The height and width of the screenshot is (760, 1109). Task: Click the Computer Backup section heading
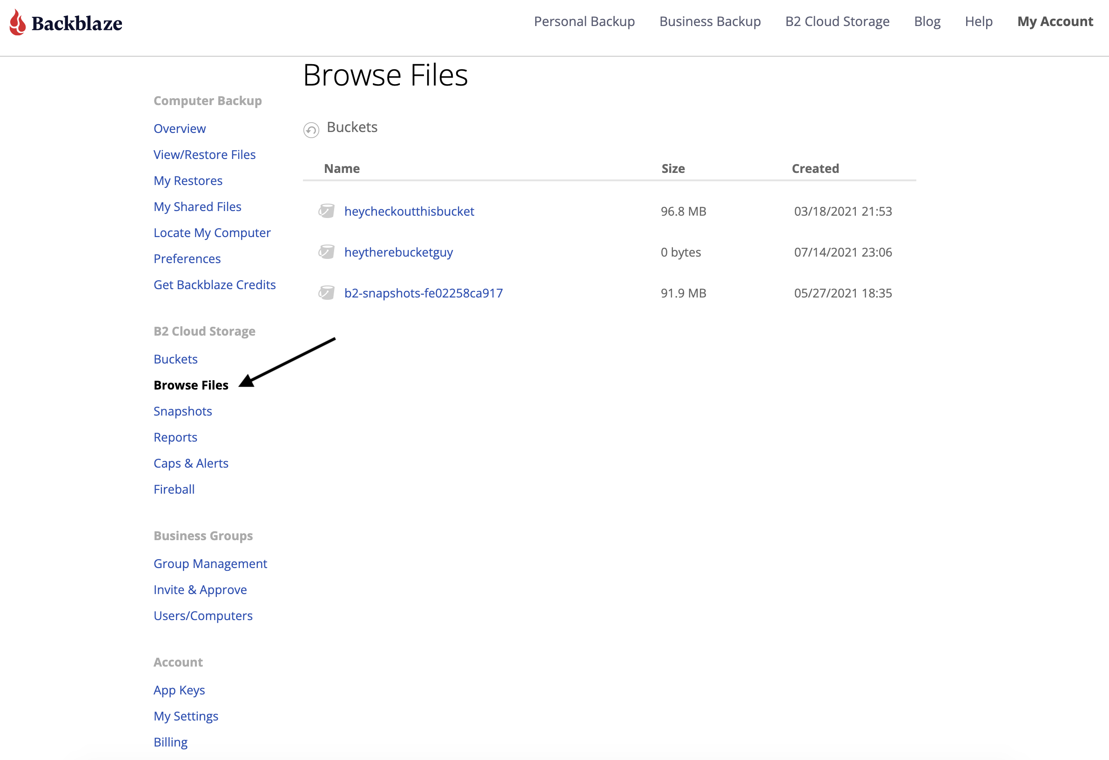[208, 101]
